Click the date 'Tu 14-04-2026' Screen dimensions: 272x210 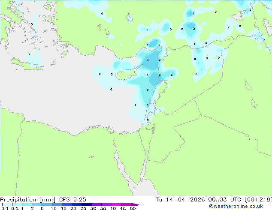coord(180,200)
